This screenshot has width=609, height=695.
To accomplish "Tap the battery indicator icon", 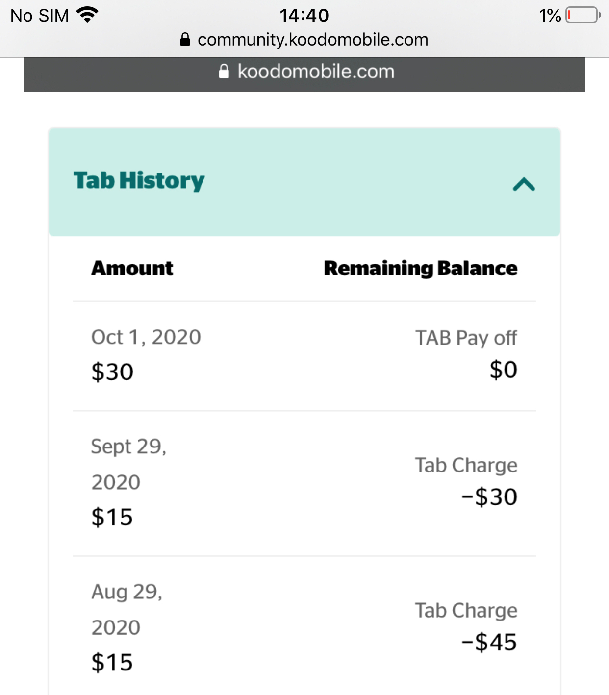I will click(x=583, y=15).
